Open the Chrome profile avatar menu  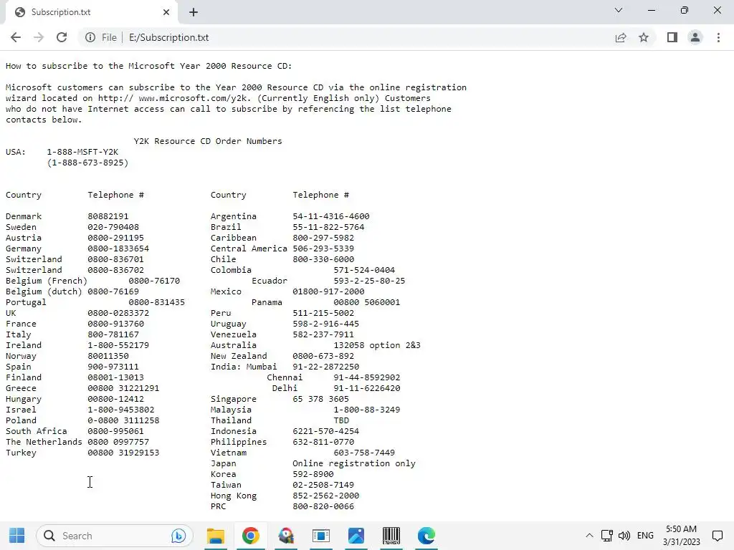(695, 37)
